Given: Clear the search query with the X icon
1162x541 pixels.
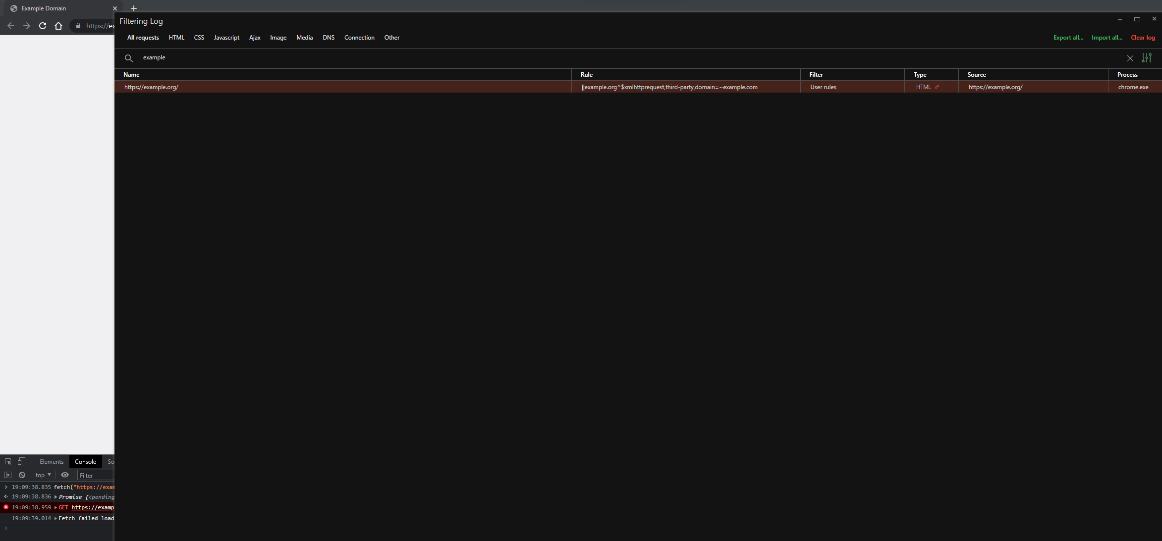Looking at the screenshot, I should click(1130, 58).
